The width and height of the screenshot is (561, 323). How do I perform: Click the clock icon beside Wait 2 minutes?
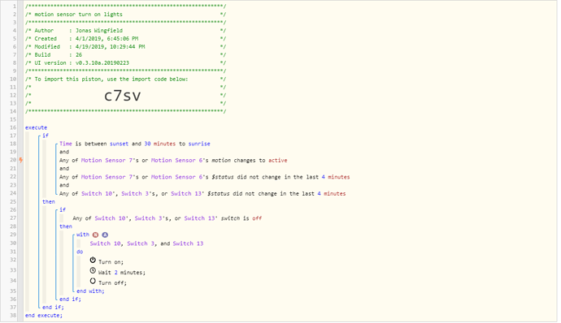tap(93, 270)
